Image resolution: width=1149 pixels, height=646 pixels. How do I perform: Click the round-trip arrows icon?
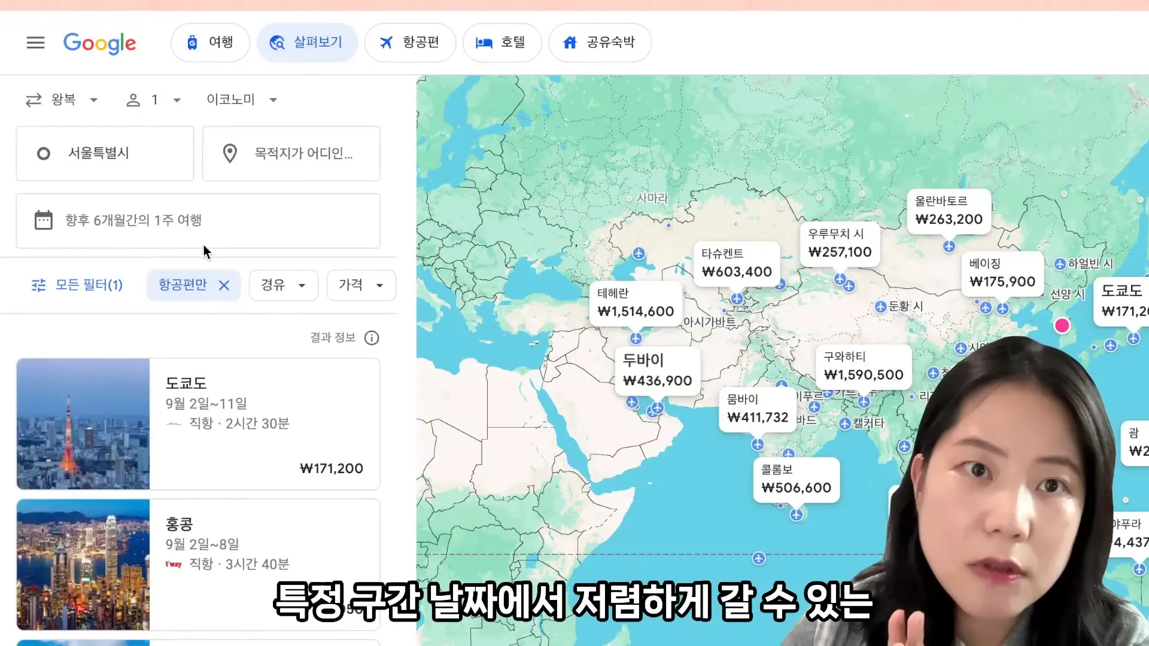pyautogui.click(x=34, y=100)
